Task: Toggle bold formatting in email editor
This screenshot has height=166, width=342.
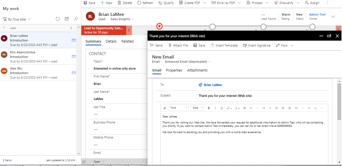Action: point(209,108)
